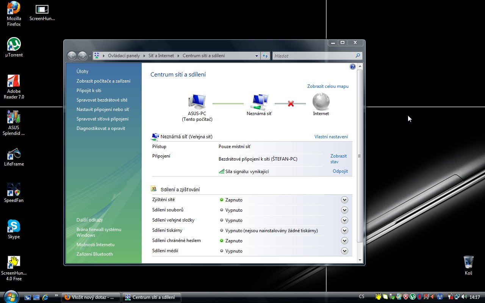485x303 pixels.
Task: Expand the Sdílení tiskárny settings row
Action: [344, 231]
